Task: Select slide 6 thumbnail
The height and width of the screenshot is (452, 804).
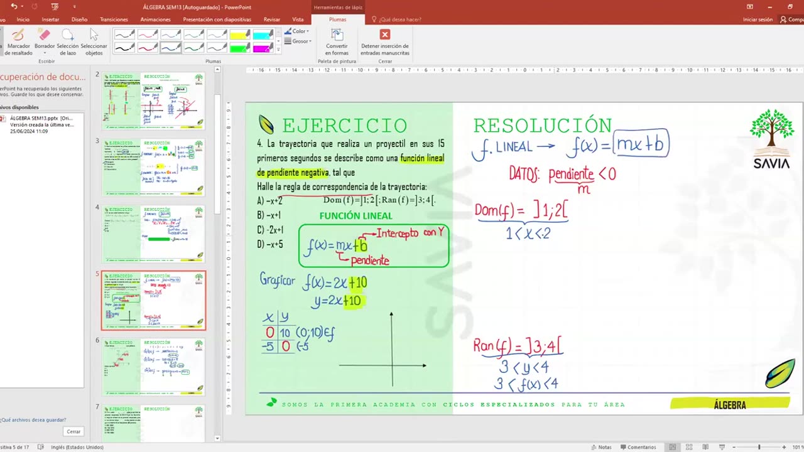Action: point(153,367)
